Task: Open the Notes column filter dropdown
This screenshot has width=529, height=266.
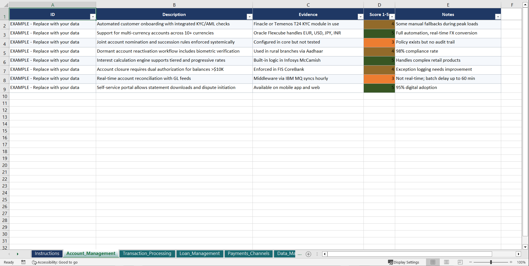Action: pos(498,17)
